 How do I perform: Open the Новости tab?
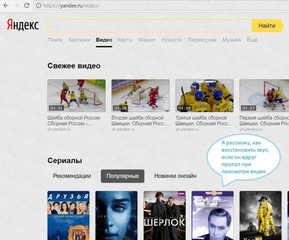[172, 40]
